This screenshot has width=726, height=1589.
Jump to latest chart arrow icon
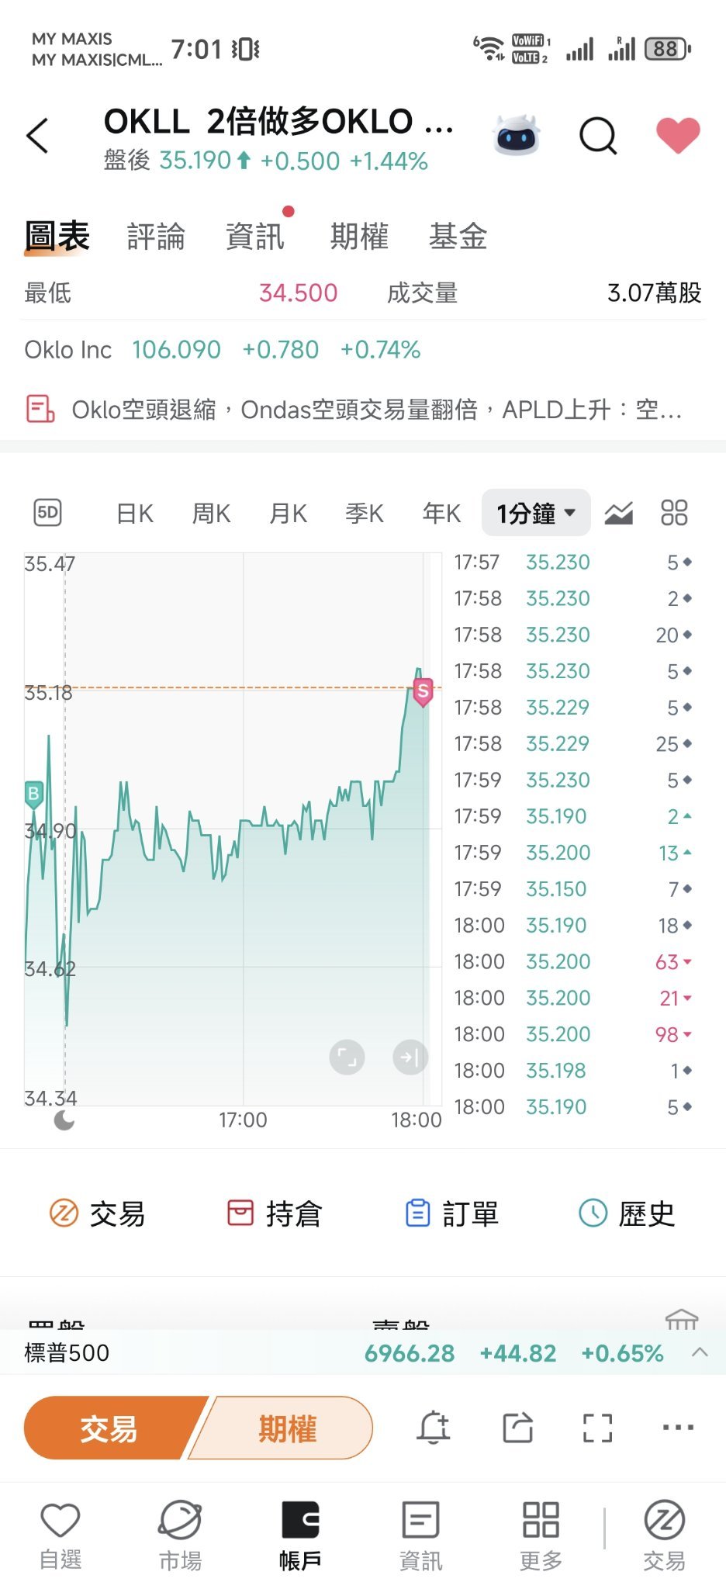410,1057
